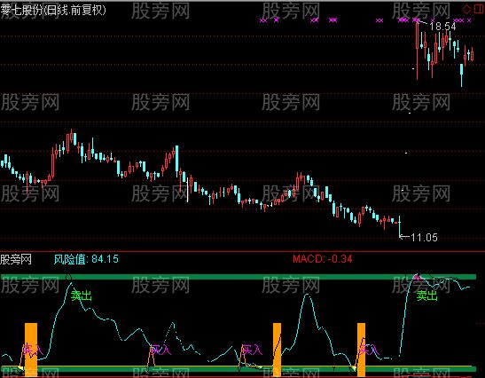The image size is (485, 378).
Task: Click the leftmost orange buy-zone bar
Action: (31, 350)
